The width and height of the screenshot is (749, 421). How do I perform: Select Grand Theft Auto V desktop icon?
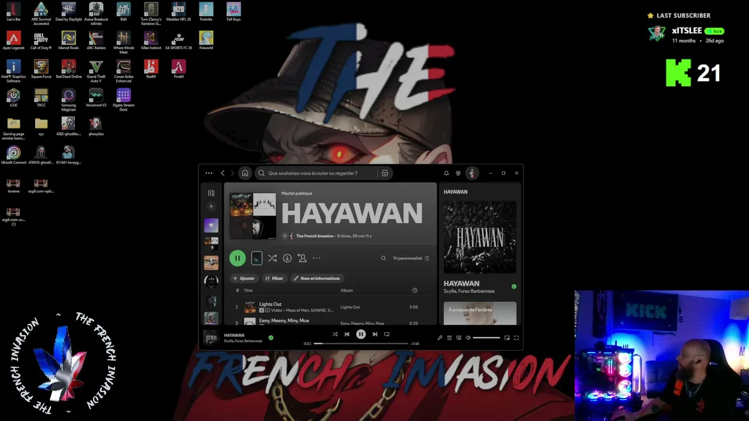(96, 71)
